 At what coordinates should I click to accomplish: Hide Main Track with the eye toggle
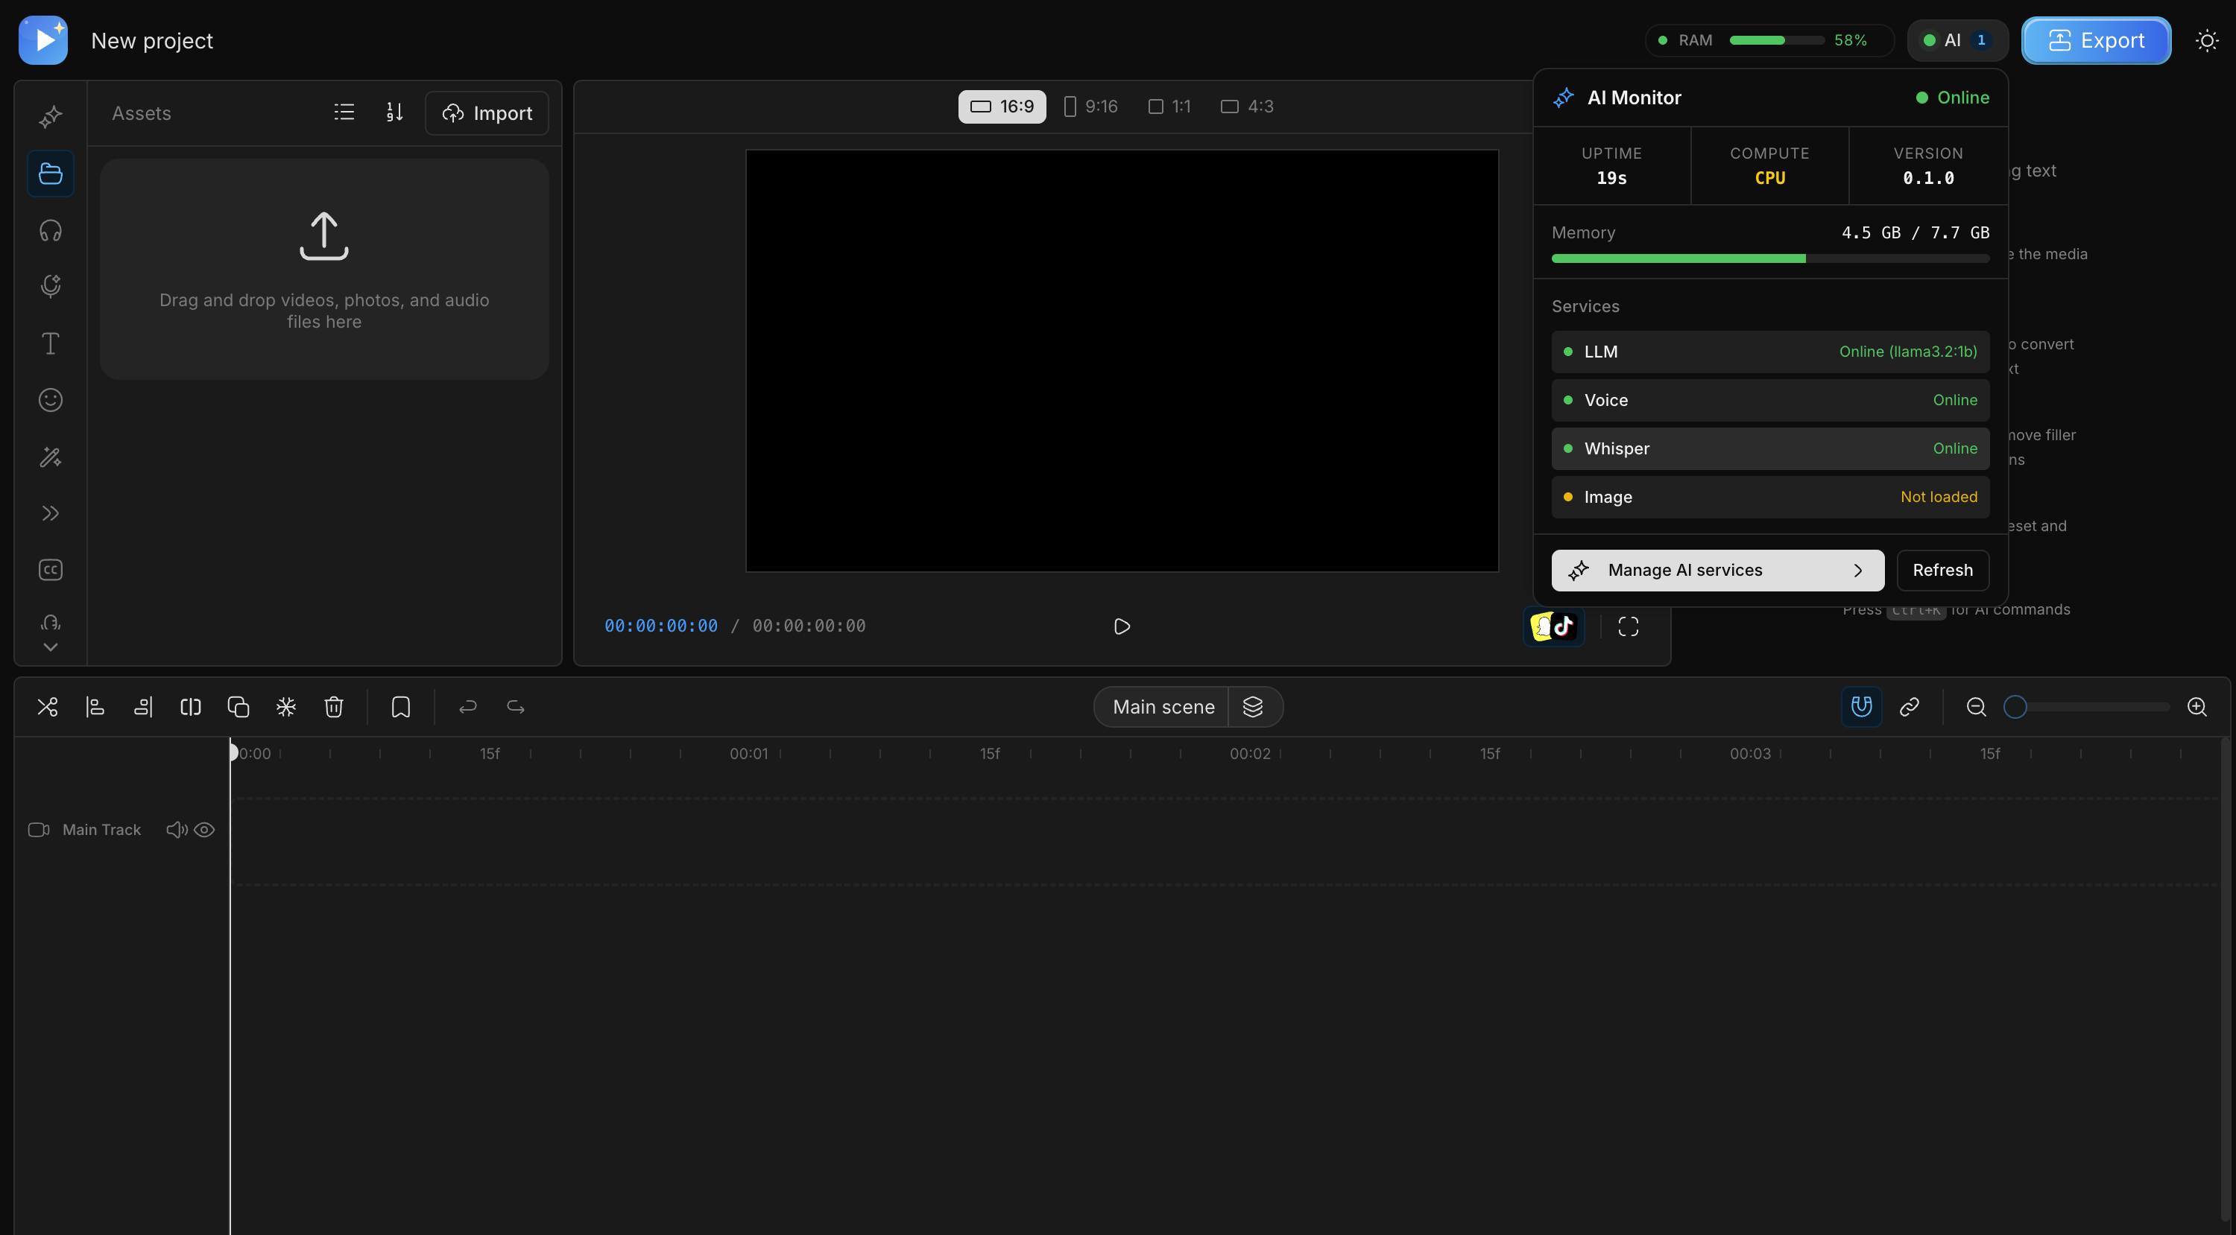pyautogui.click(x=205, y=830)
